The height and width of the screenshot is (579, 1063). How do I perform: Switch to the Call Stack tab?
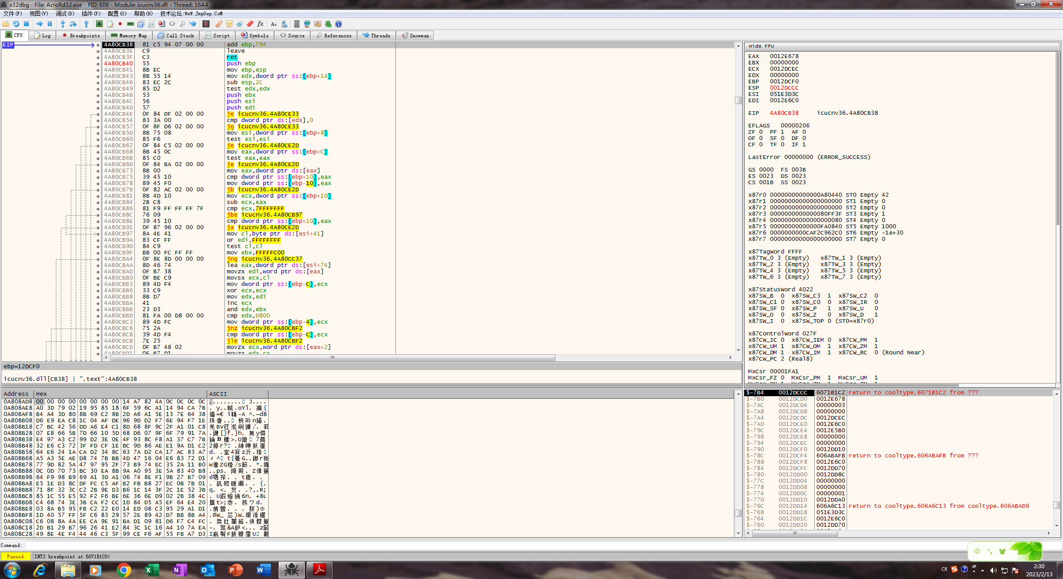click(176, 36)
